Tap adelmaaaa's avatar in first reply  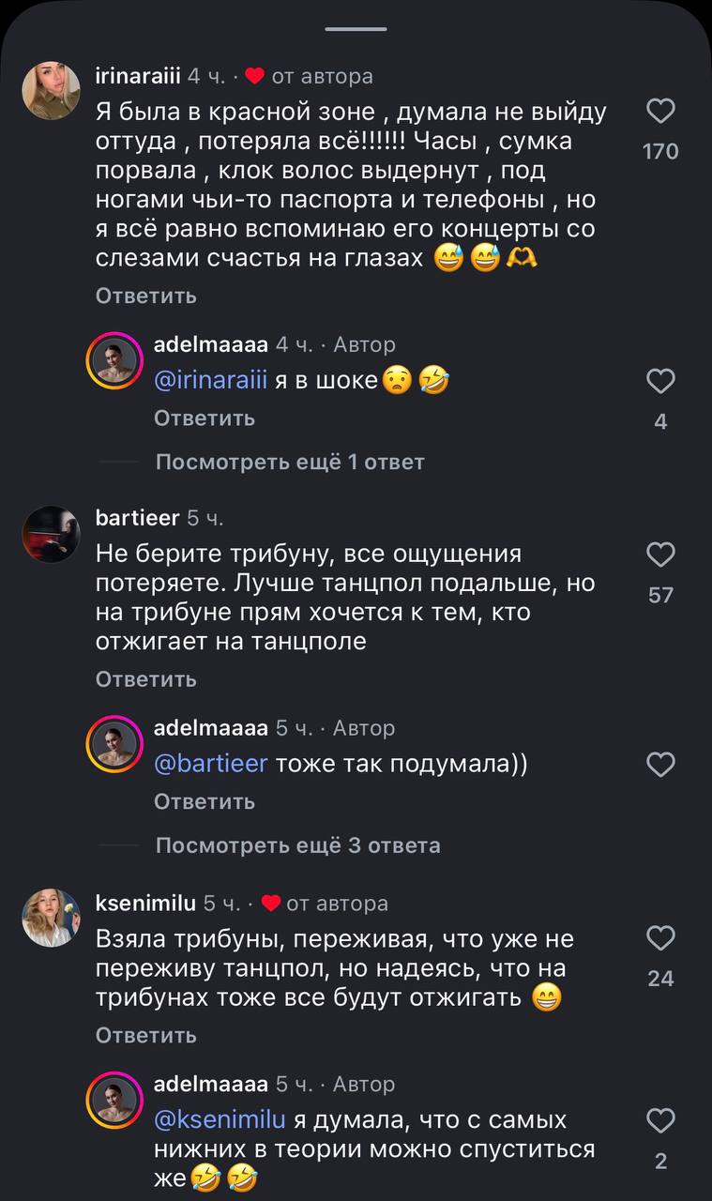(115, 360)
